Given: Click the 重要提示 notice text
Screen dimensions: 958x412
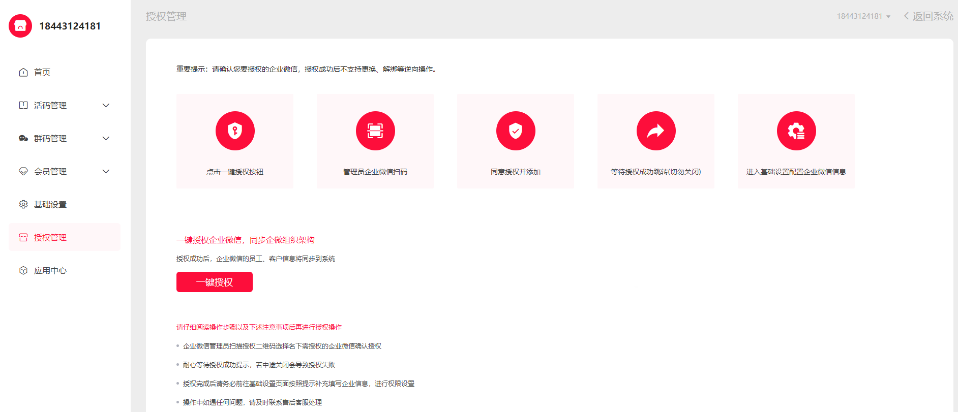Looking at the screenshot, I should click(307, 69).
